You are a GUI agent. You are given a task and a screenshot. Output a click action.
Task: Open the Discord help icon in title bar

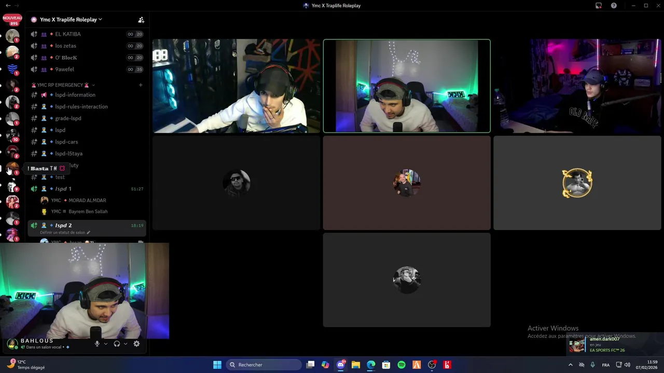point(614,6)
